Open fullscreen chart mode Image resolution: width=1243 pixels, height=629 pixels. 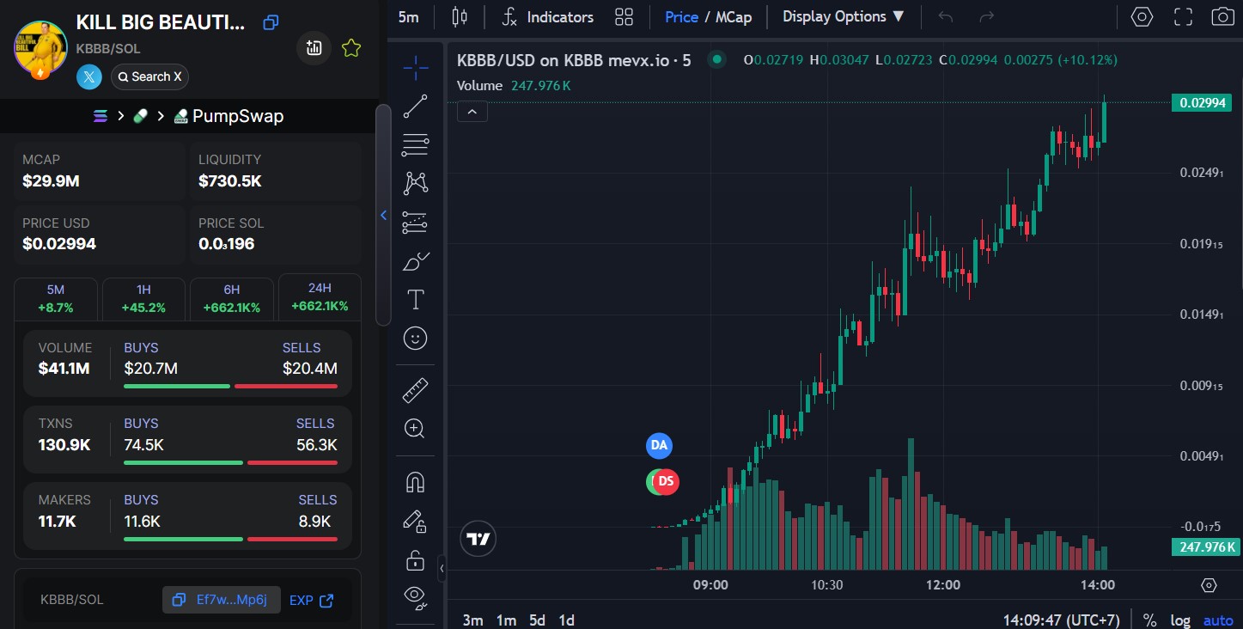1183,16
